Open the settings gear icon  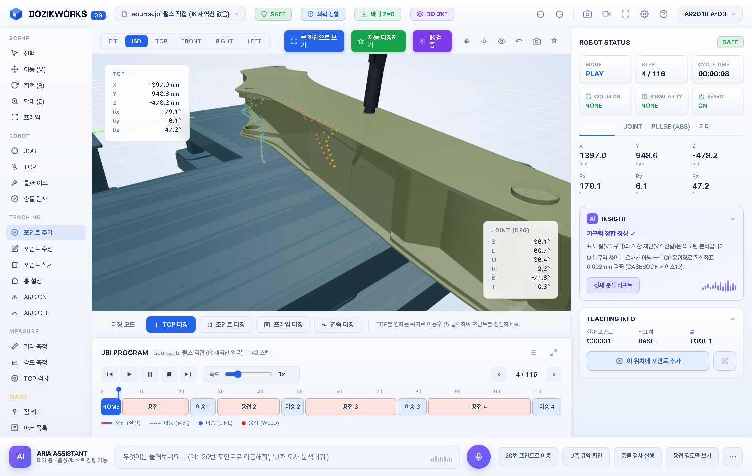tap(644, 14)
